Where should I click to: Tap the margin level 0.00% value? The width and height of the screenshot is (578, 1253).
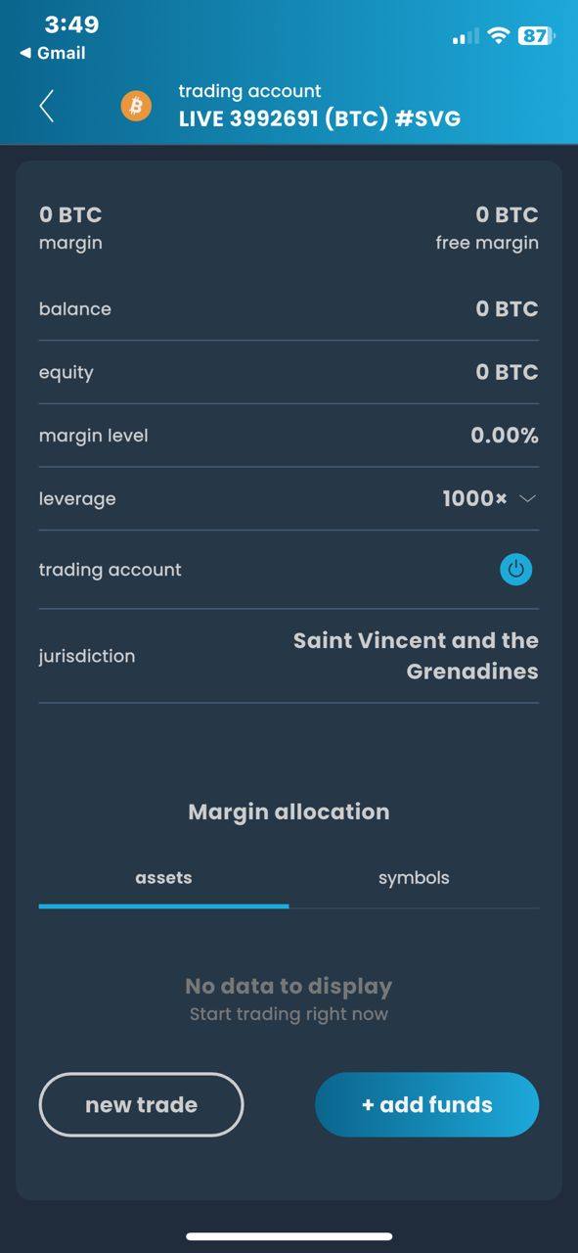pos(505,436)
